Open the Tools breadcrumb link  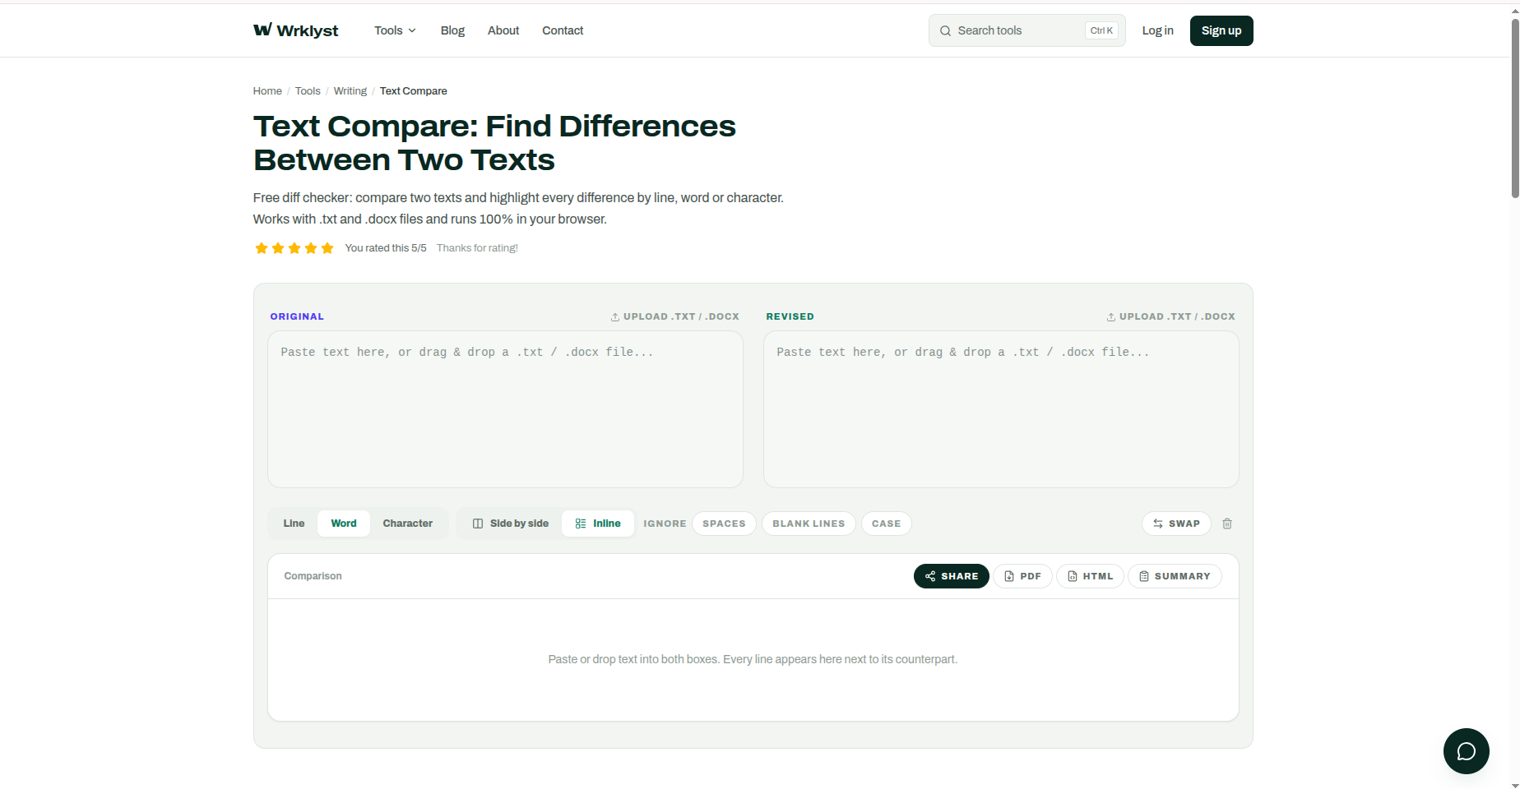(308, 91)
